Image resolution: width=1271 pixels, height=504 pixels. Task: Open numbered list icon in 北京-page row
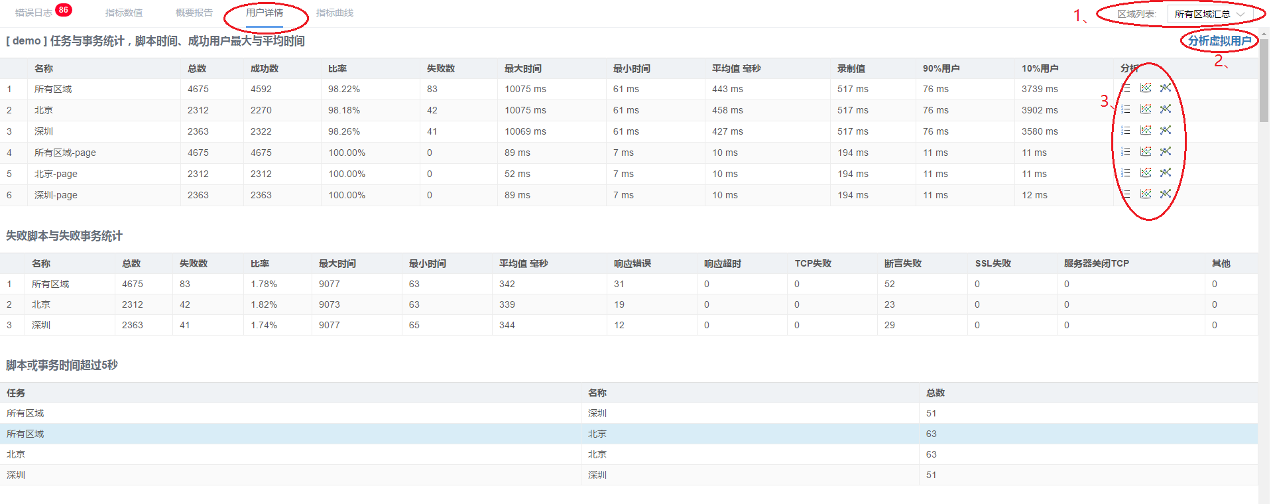1126,173
